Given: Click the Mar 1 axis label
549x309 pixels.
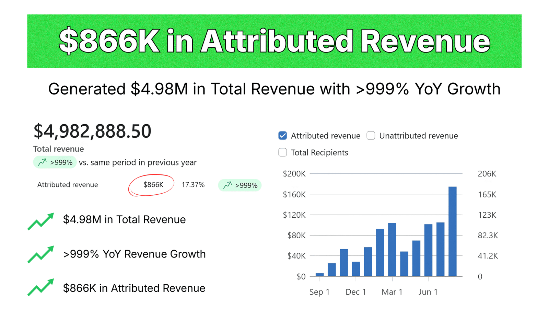Looking at the screenshot, I should tap(392, 292).
